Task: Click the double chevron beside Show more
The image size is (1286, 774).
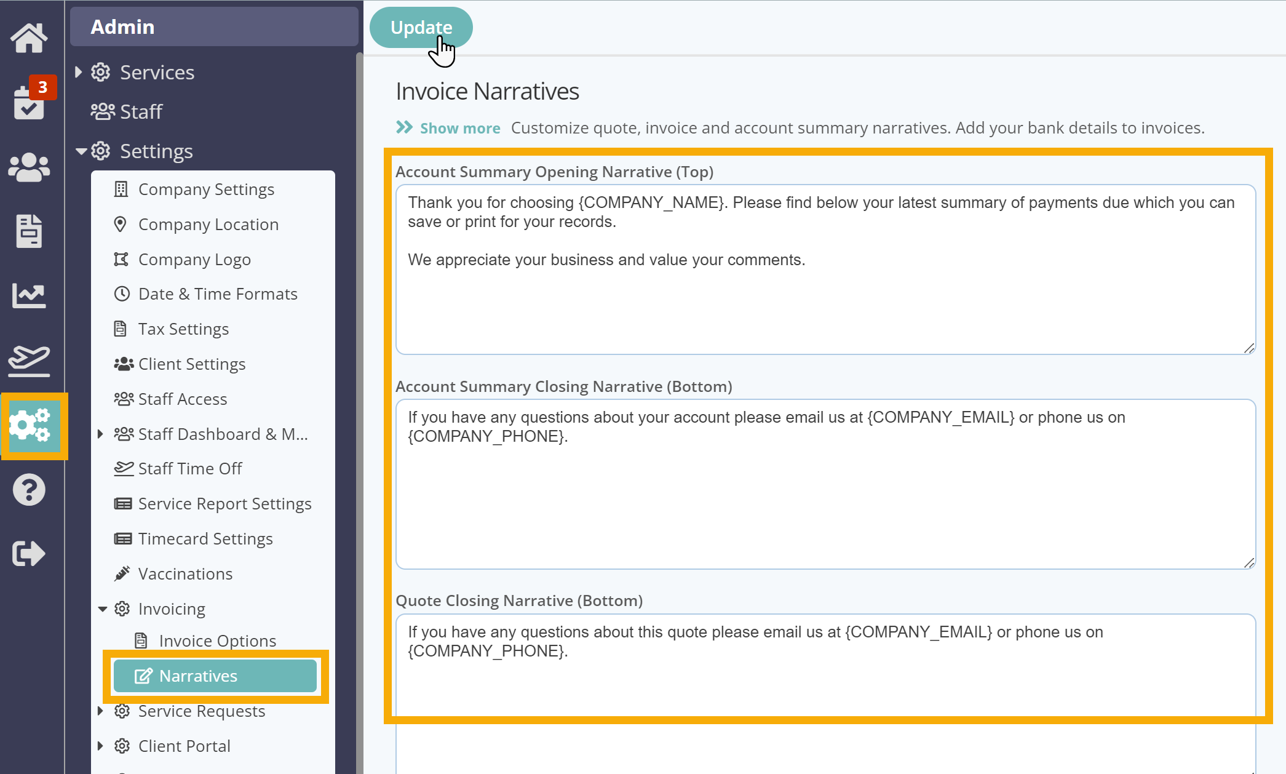Action: 404,127
